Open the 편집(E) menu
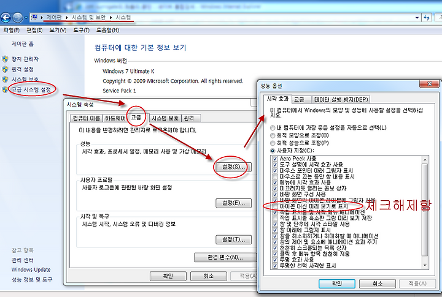 pos(34,30)
